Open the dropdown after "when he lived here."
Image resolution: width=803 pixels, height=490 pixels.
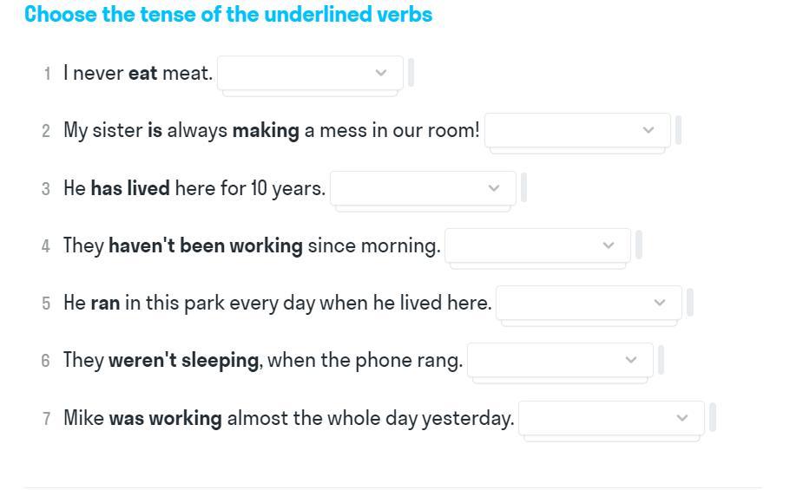point(589,303)
